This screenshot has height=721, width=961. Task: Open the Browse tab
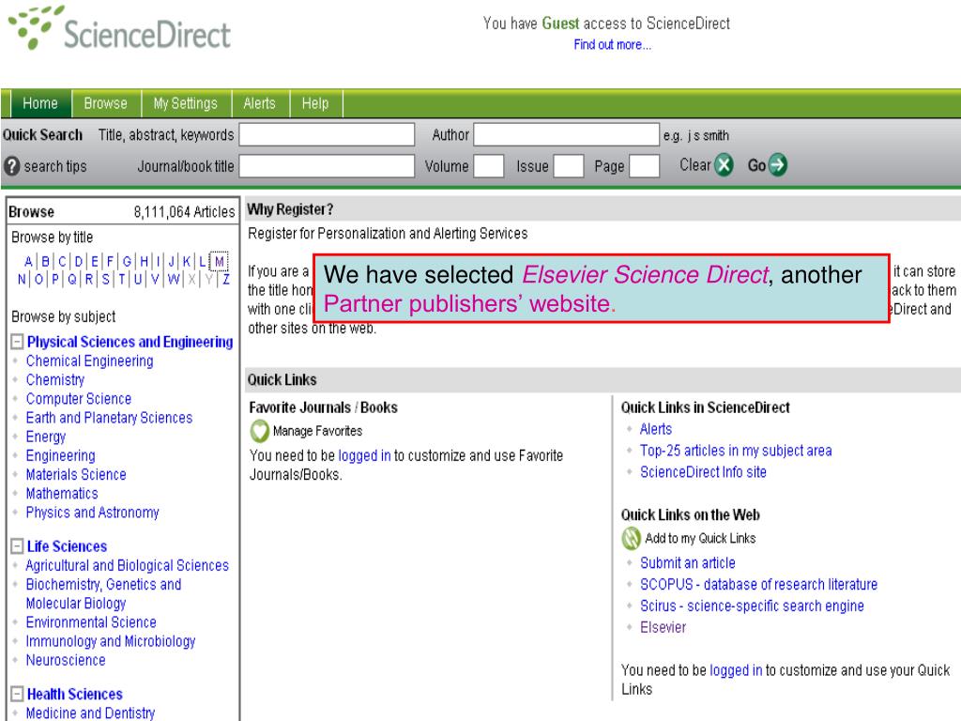click(x=105, y=103)
